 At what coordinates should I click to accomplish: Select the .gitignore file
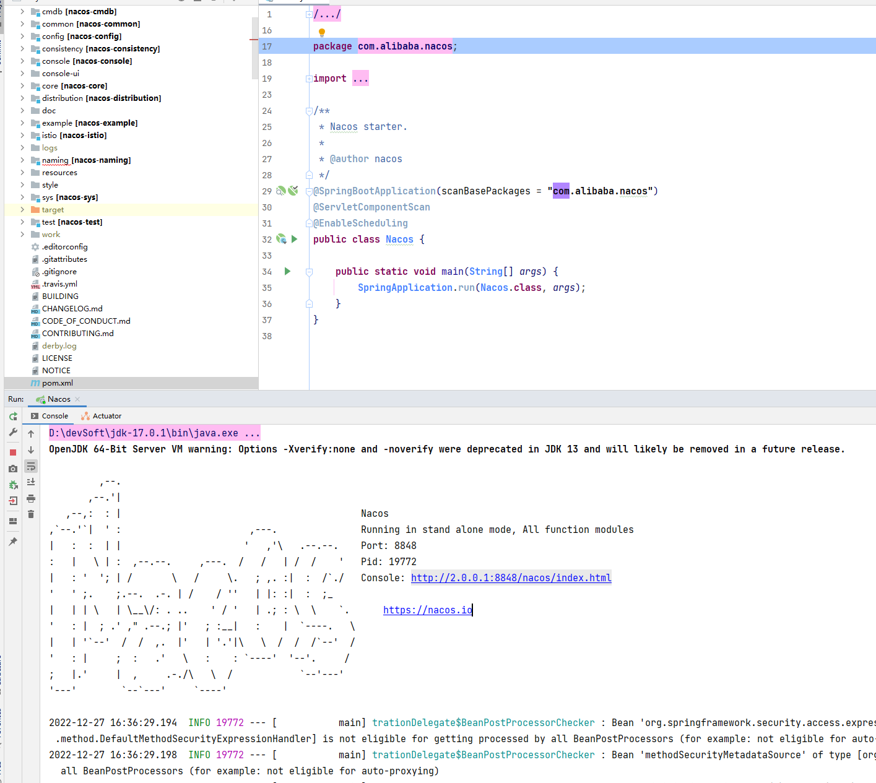(59, 272)
